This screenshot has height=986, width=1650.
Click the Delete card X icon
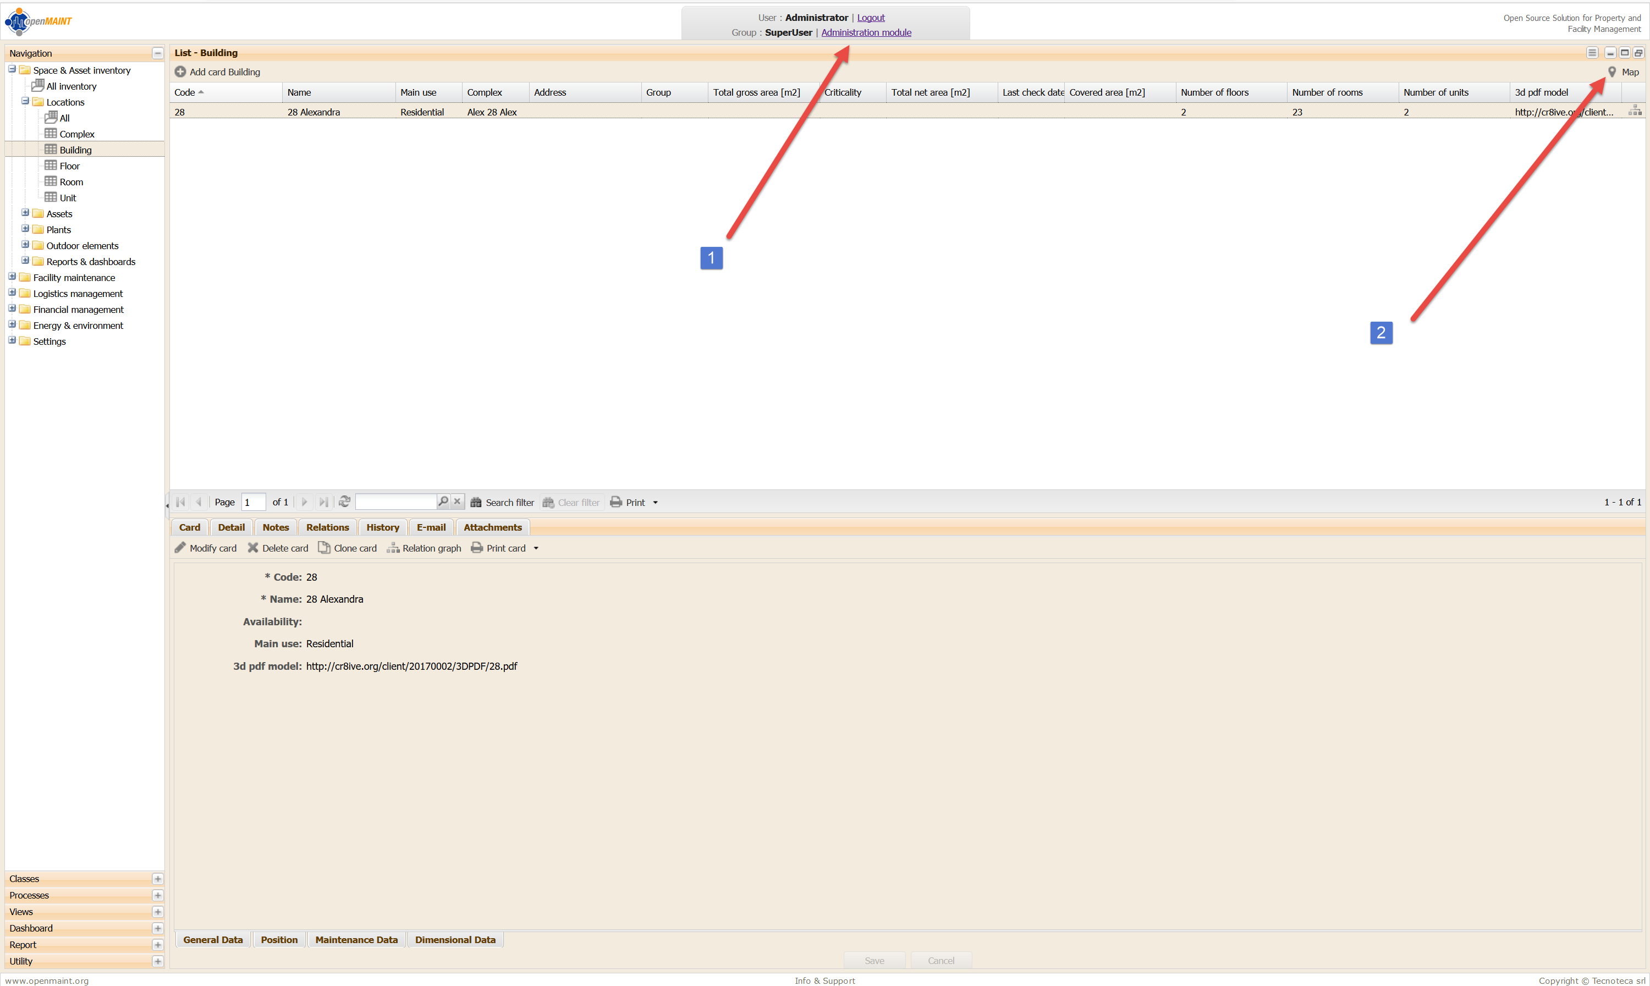pyautogui.click(x=252, y=548)
